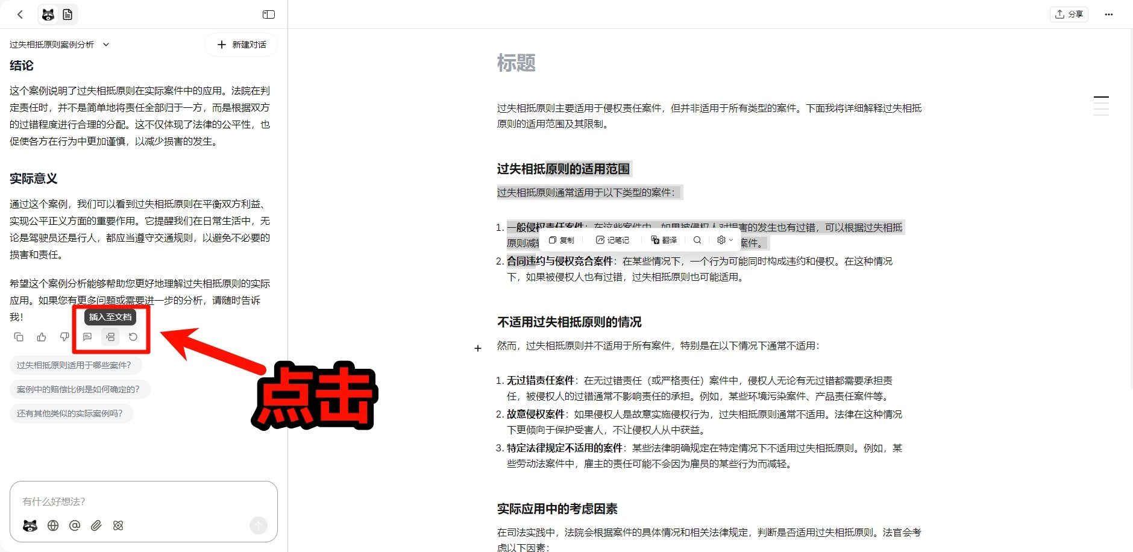The image size is (1133, 552).
Task: Open the conversation title dropdown chevron
Action: click(105, 44)
